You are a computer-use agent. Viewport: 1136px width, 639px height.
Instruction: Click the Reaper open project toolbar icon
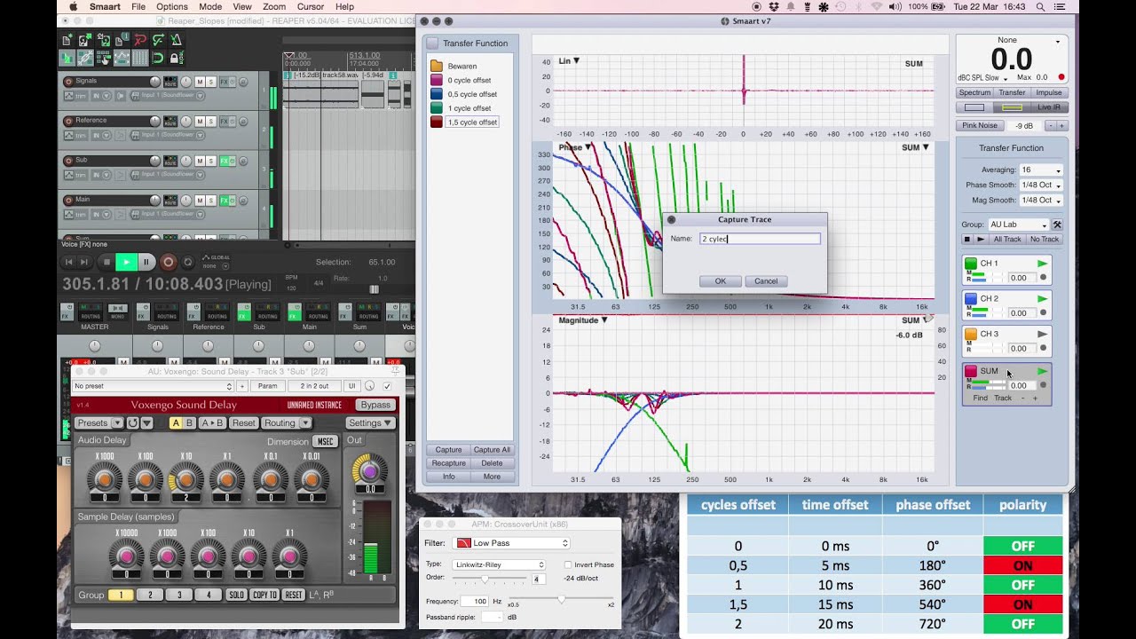pos(85,40)
